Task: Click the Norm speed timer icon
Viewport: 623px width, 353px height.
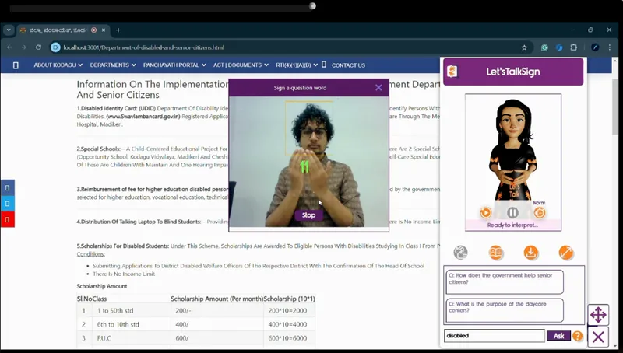Action: coord(539,213)
